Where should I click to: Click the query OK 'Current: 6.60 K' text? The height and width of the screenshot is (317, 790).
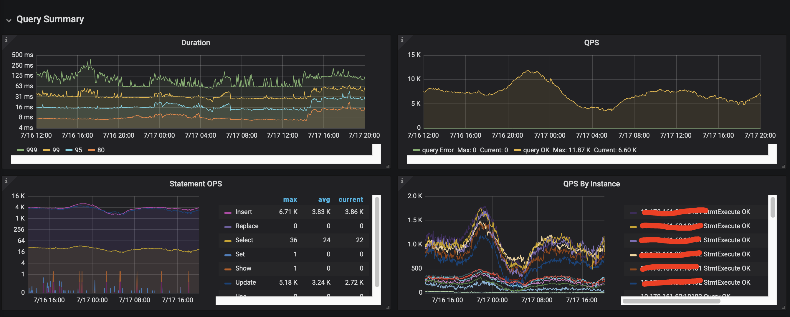[615, 150]
